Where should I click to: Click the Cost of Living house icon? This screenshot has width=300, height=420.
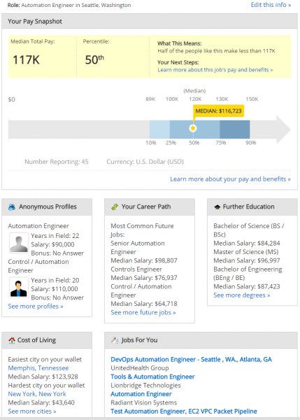(12, 340)
